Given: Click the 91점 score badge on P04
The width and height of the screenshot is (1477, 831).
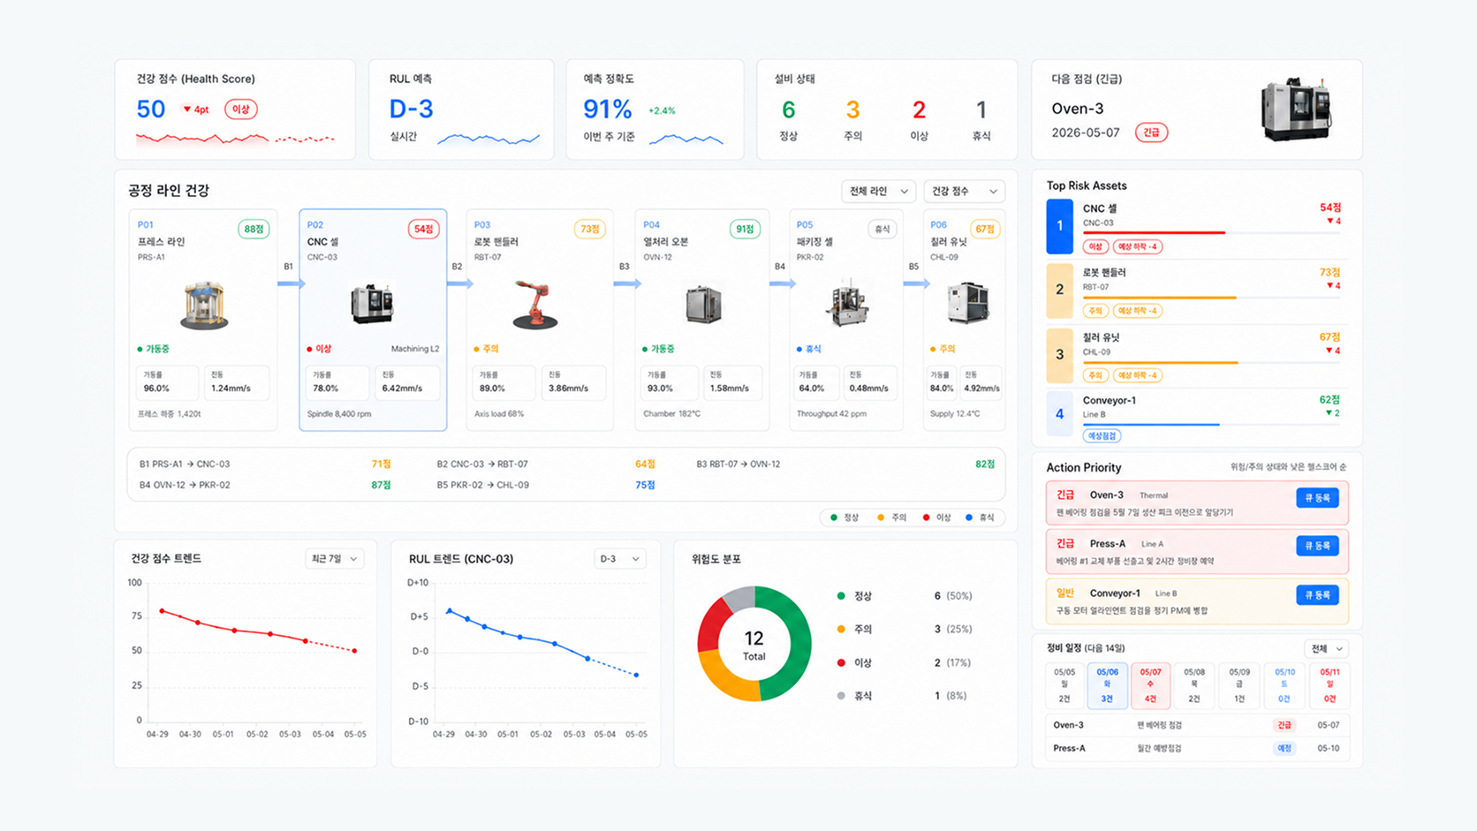Looking at the screenshot, I should tap(745, 229).
